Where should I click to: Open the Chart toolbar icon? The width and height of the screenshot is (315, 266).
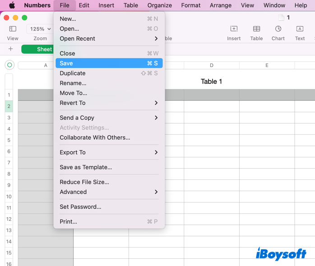(x=278, y=29)
